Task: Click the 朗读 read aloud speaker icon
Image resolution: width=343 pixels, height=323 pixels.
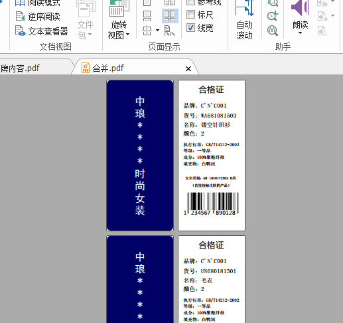Action: pyautogui.click(x=300, y=8)
